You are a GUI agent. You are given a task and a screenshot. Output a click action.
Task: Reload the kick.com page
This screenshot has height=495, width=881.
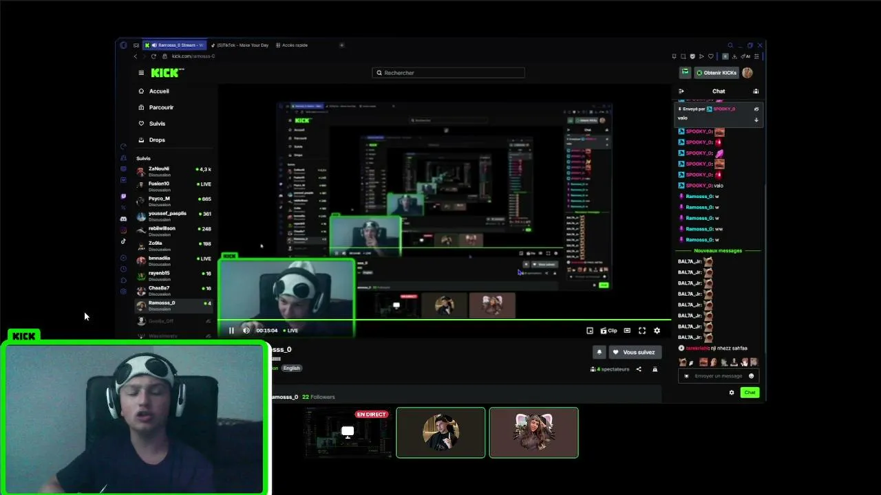(x=153, y=56)
